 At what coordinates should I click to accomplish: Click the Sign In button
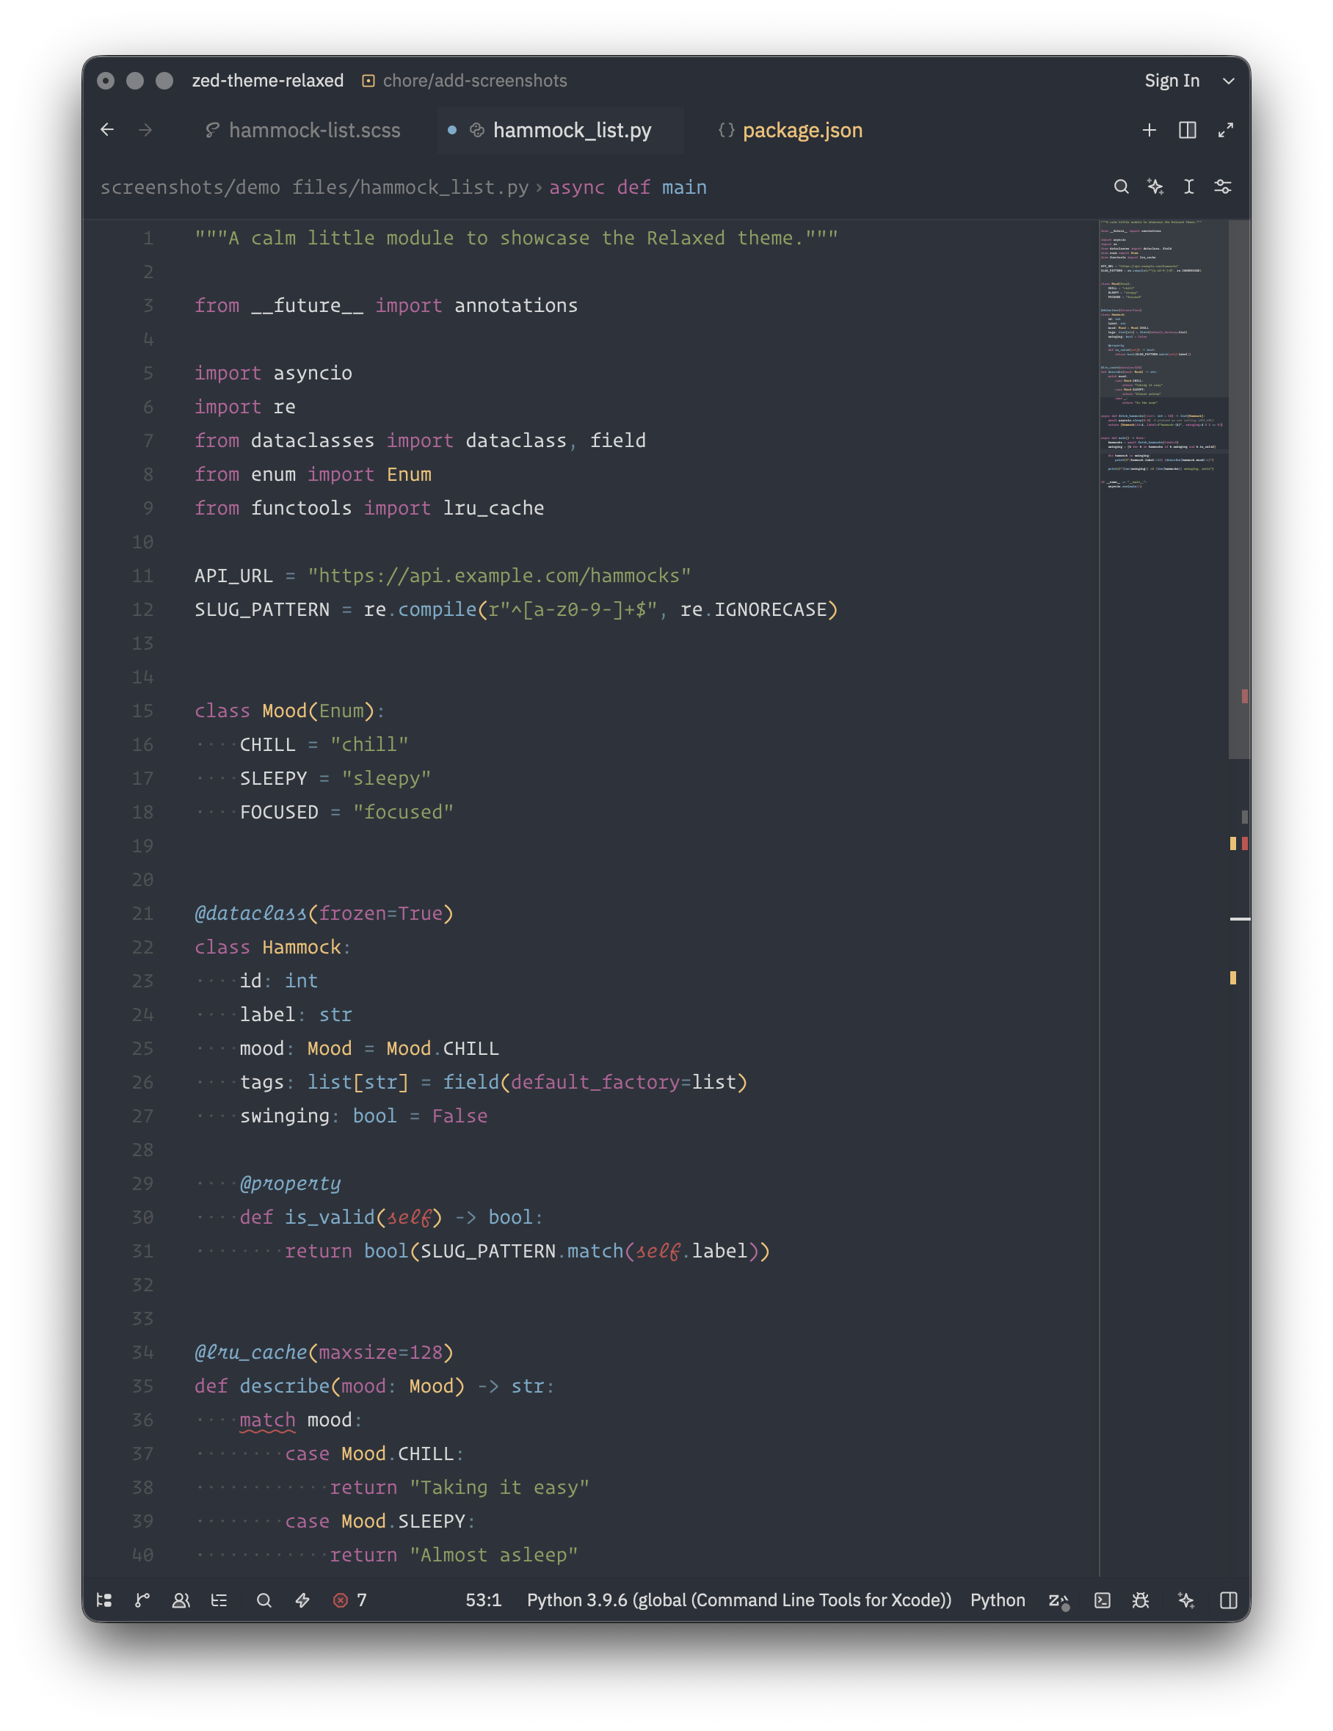coord(1172,81)
